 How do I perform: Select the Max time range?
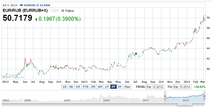pos(127,87)
